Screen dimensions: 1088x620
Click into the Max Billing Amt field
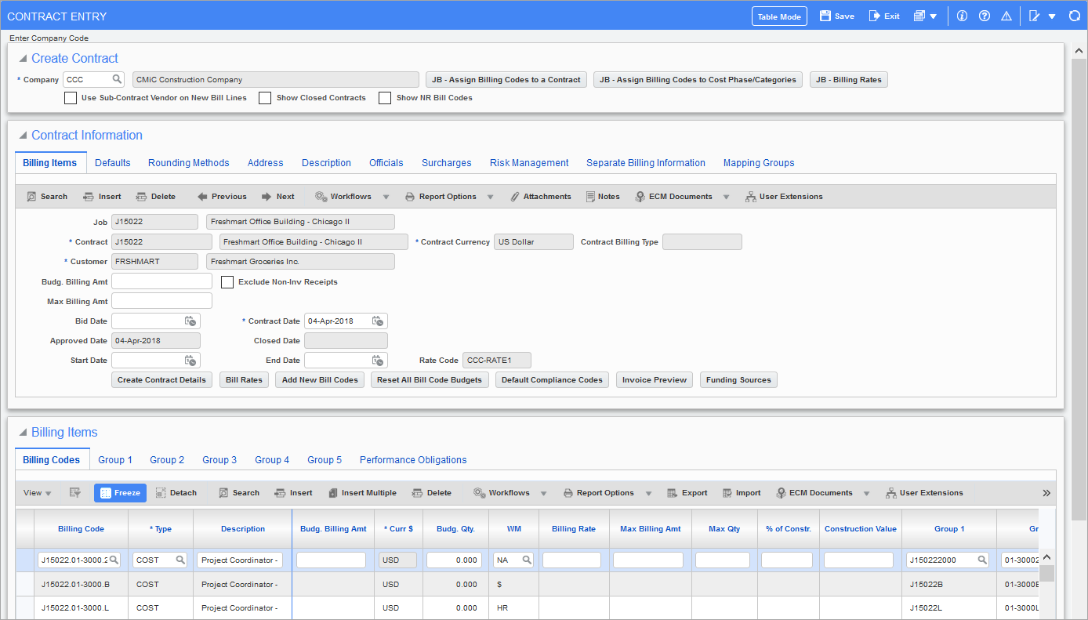point(162,301)
